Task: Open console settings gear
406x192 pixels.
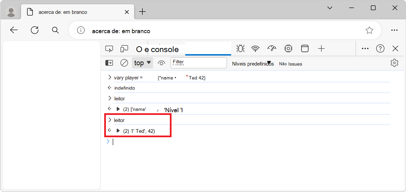Action: (x=394, y=63)
